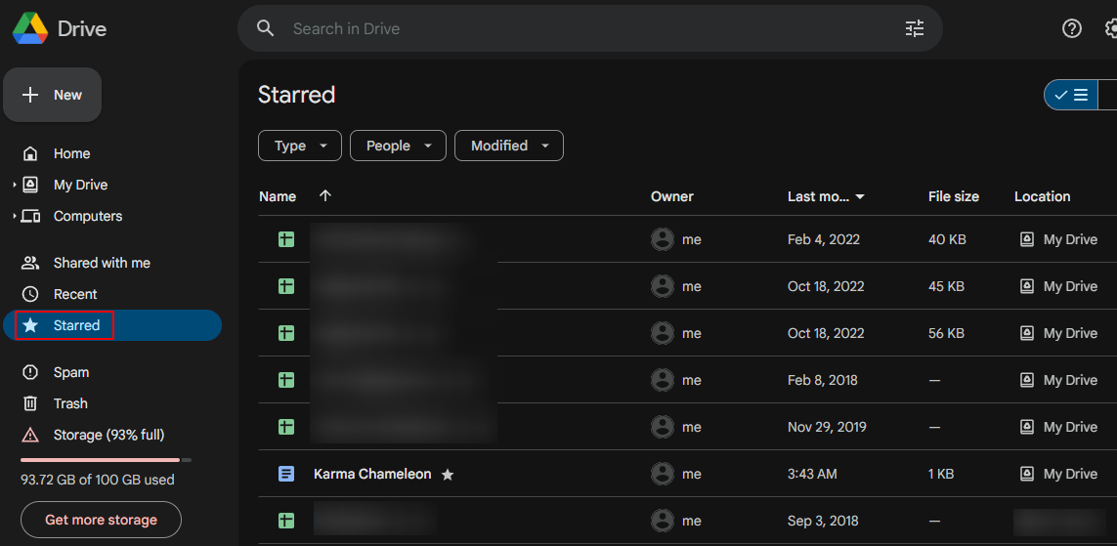1117x546 pixels.
Task: Open the Karma Chameleon file
Action: [372, 474]
